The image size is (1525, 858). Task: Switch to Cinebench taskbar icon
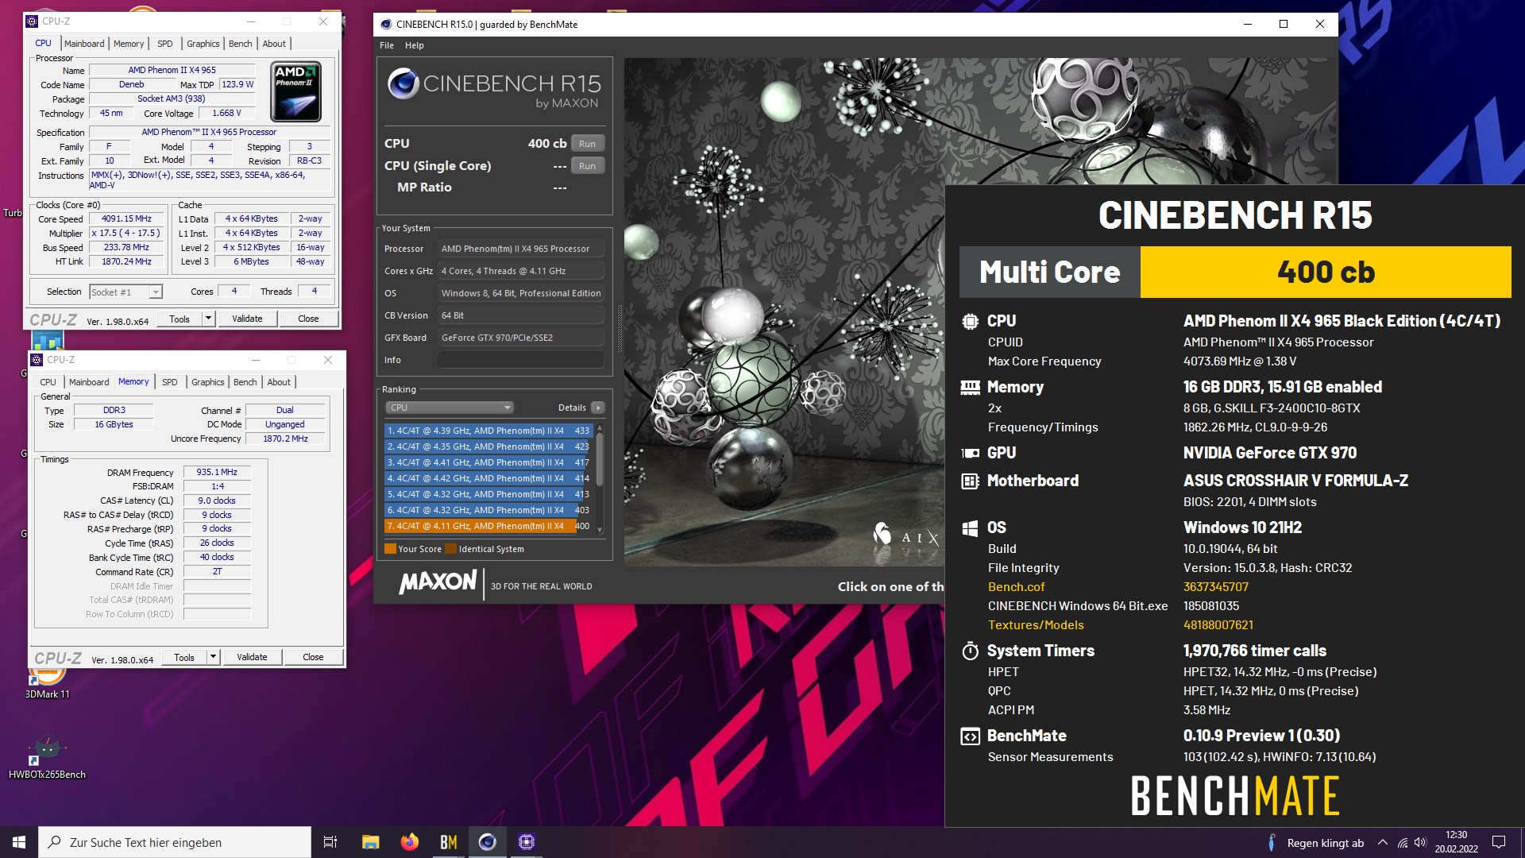(x=488, y=842)
